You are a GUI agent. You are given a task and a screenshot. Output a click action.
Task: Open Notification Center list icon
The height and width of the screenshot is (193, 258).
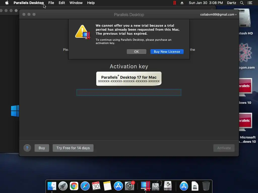(250, 3)
